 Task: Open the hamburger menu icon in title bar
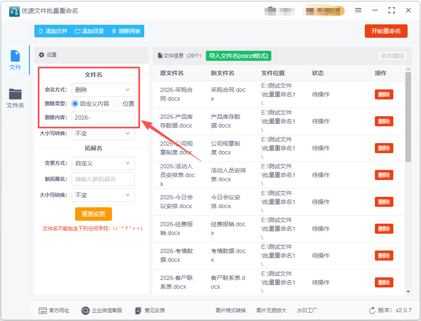(x=358, y=10)
